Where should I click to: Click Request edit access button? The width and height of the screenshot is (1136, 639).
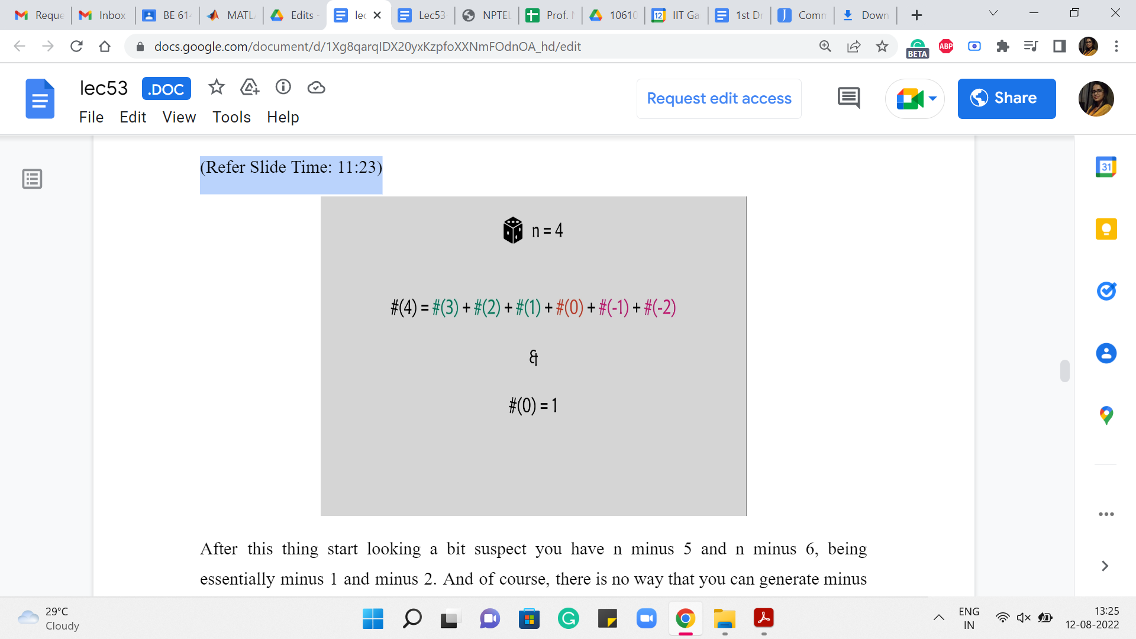(719, 98)
